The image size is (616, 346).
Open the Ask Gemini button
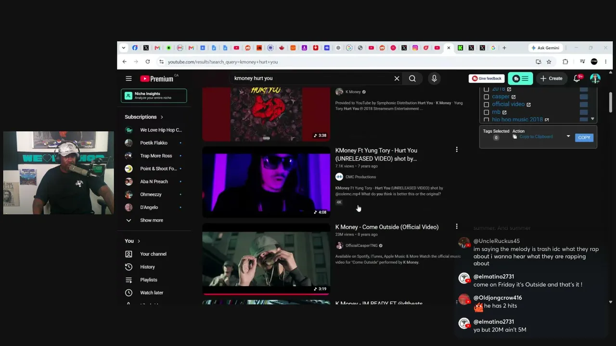coord(545,48)
